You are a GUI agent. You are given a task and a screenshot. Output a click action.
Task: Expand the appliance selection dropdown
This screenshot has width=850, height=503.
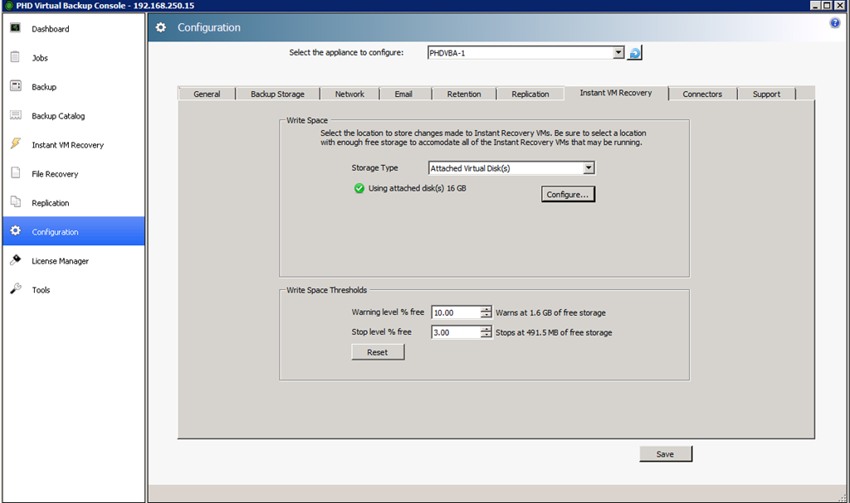(618, 52)
